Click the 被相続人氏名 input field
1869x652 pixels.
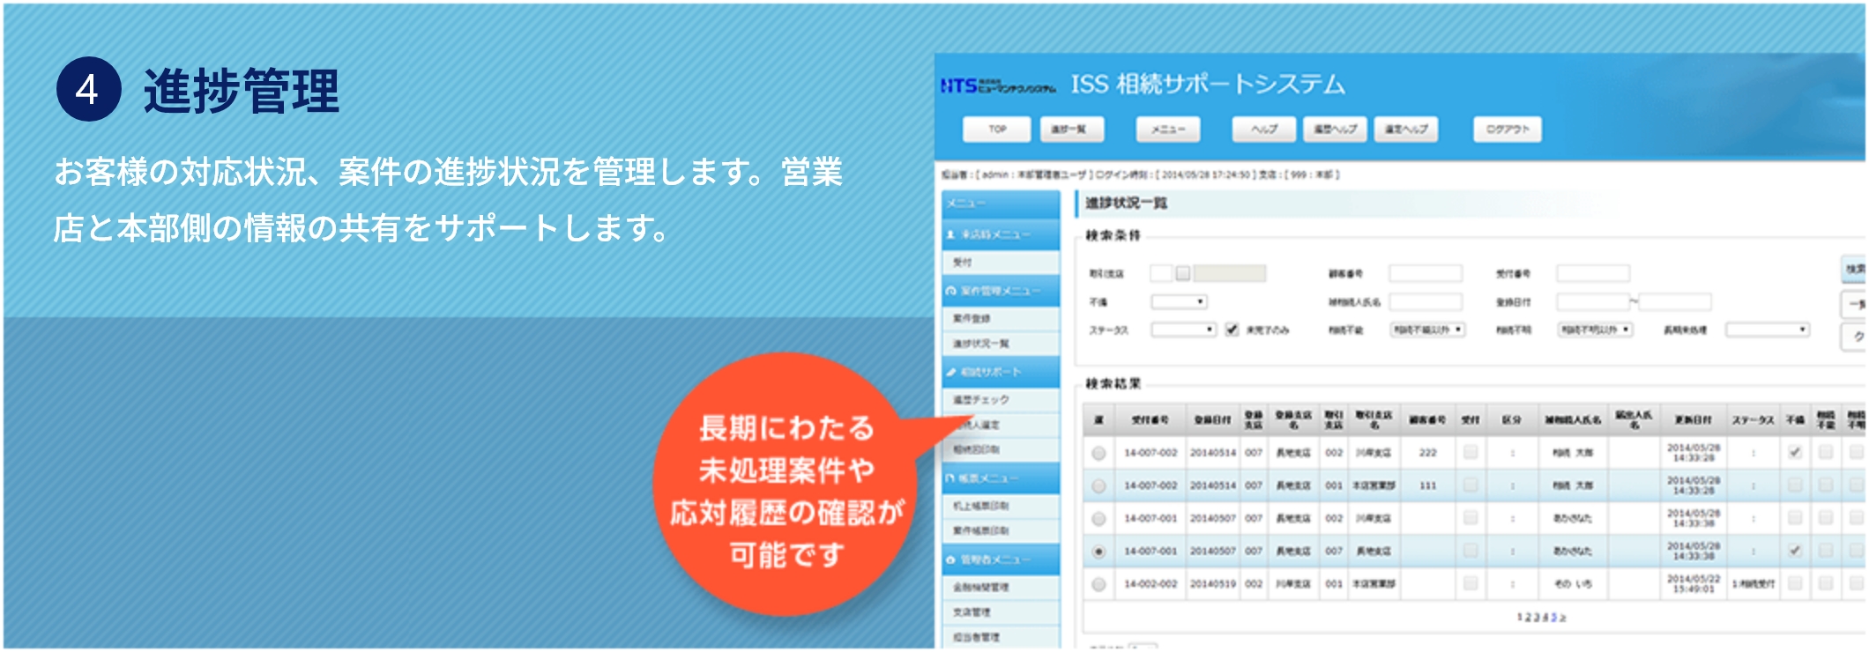coord(1426,302)
